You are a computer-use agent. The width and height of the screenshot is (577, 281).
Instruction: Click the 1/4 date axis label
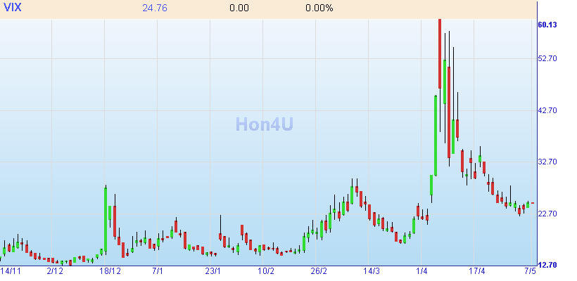421,271
